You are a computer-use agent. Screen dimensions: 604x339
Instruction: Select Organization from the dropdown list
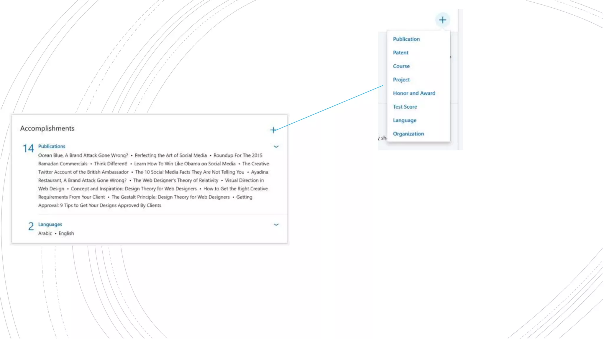[408, 134]
